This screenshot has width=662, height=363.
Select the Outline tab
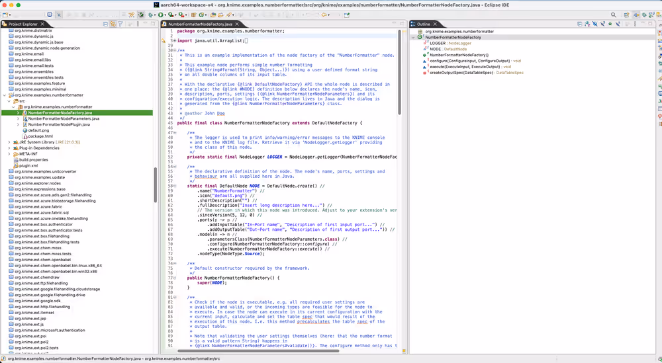424,24
